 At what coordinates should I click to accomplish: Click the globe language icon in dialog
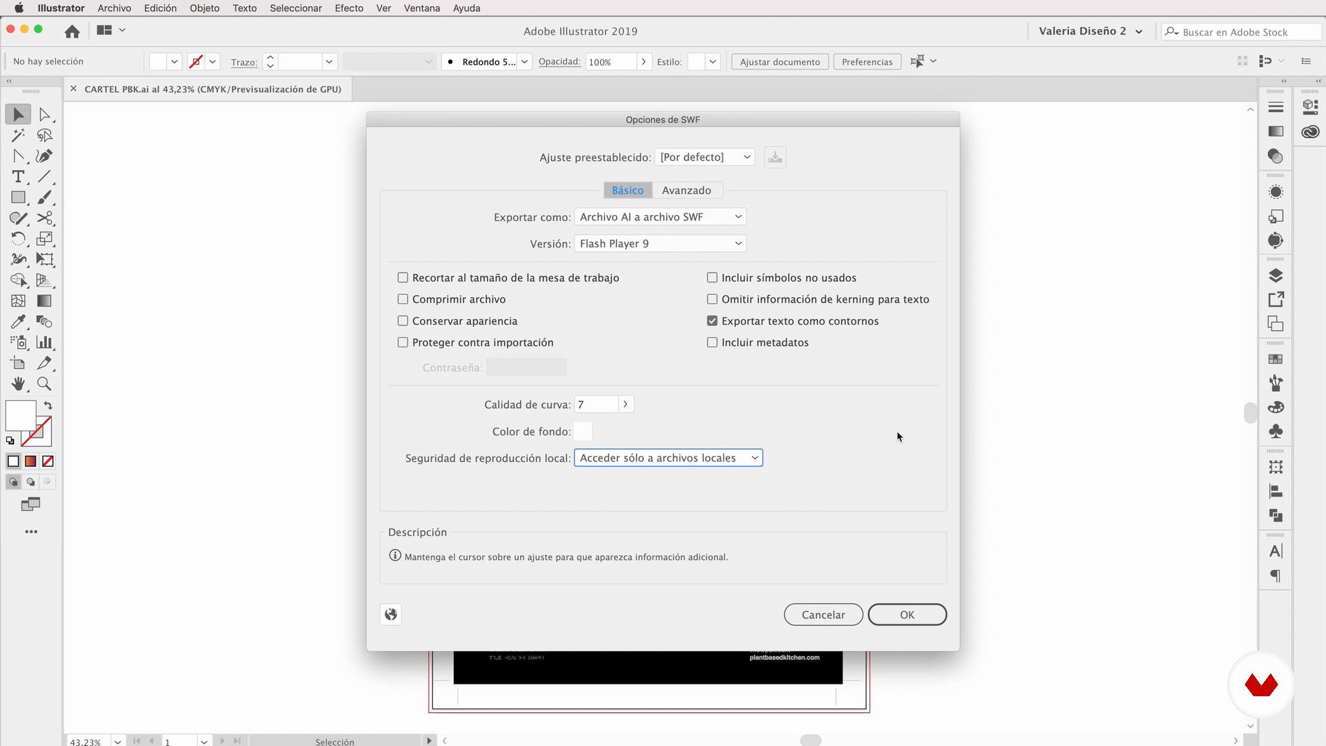(391, 614)
